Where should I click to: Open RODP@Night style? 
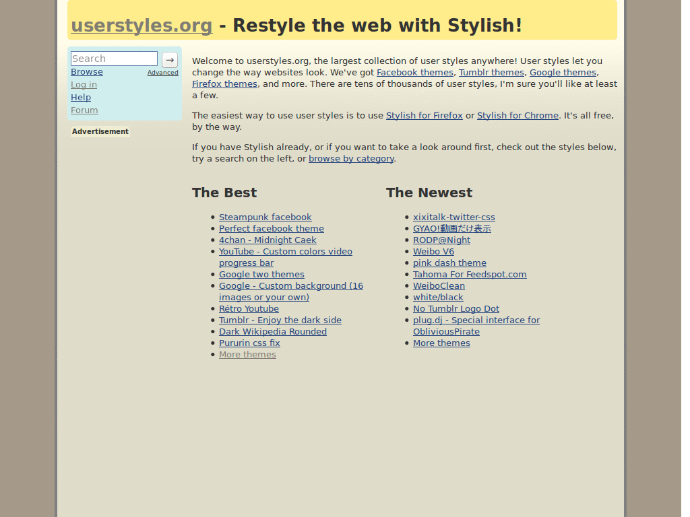441,240
